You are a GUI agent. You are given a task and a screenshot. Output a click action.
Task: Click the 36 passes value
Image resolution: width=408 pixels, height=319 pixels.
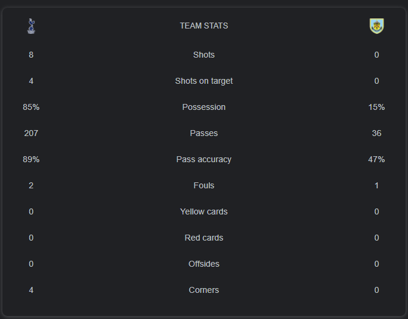coord(376,134)
